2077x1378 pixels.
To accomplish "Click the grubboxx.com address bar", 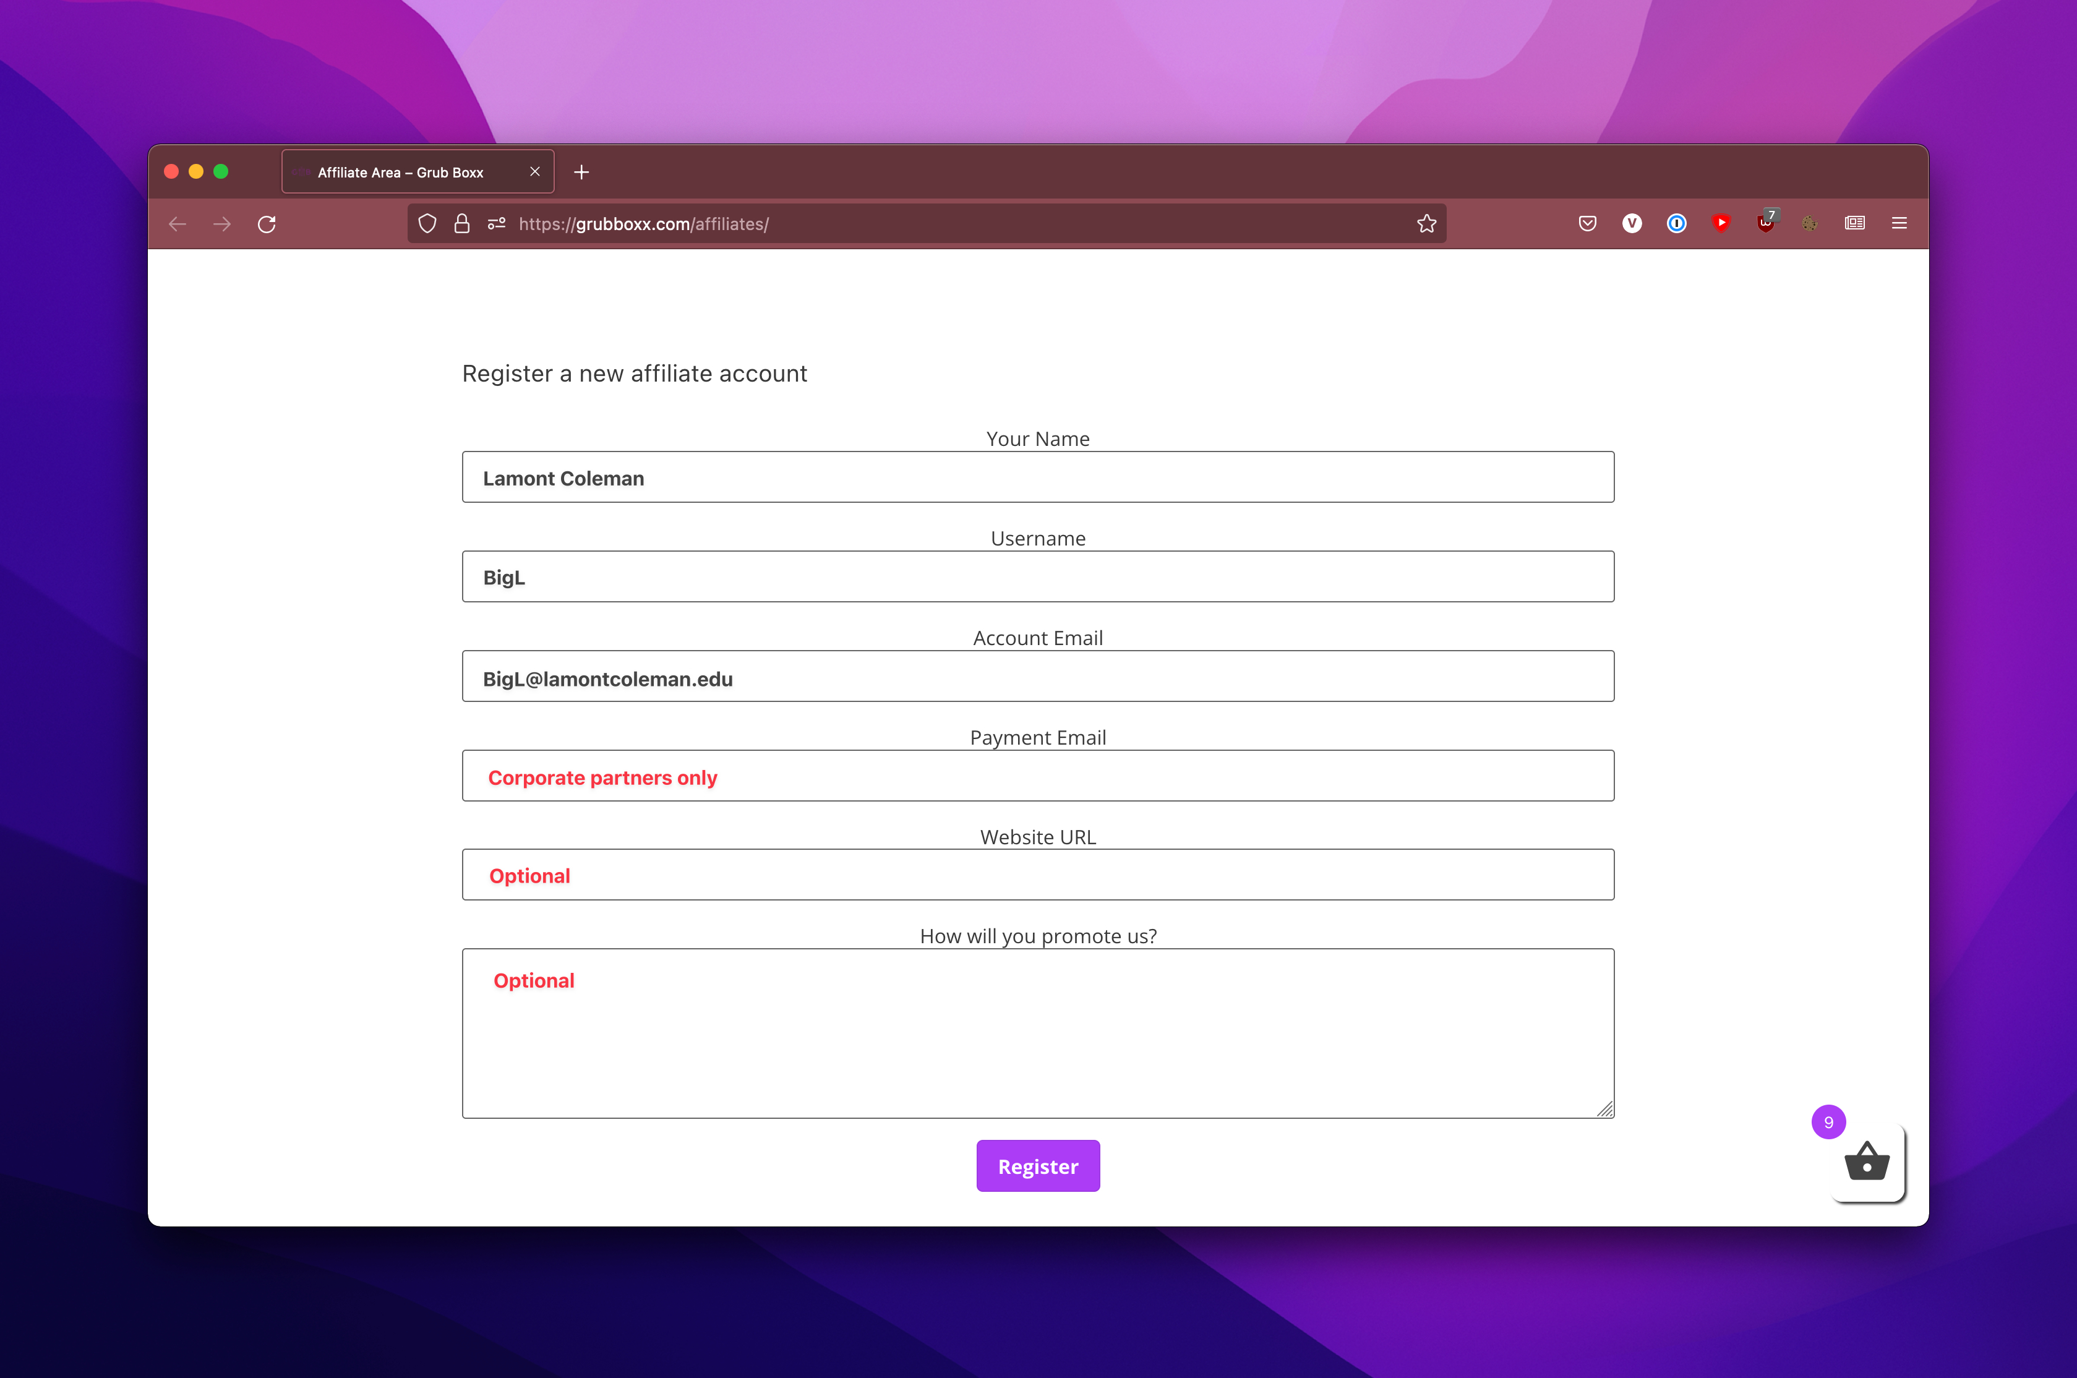I will [927, 224].
